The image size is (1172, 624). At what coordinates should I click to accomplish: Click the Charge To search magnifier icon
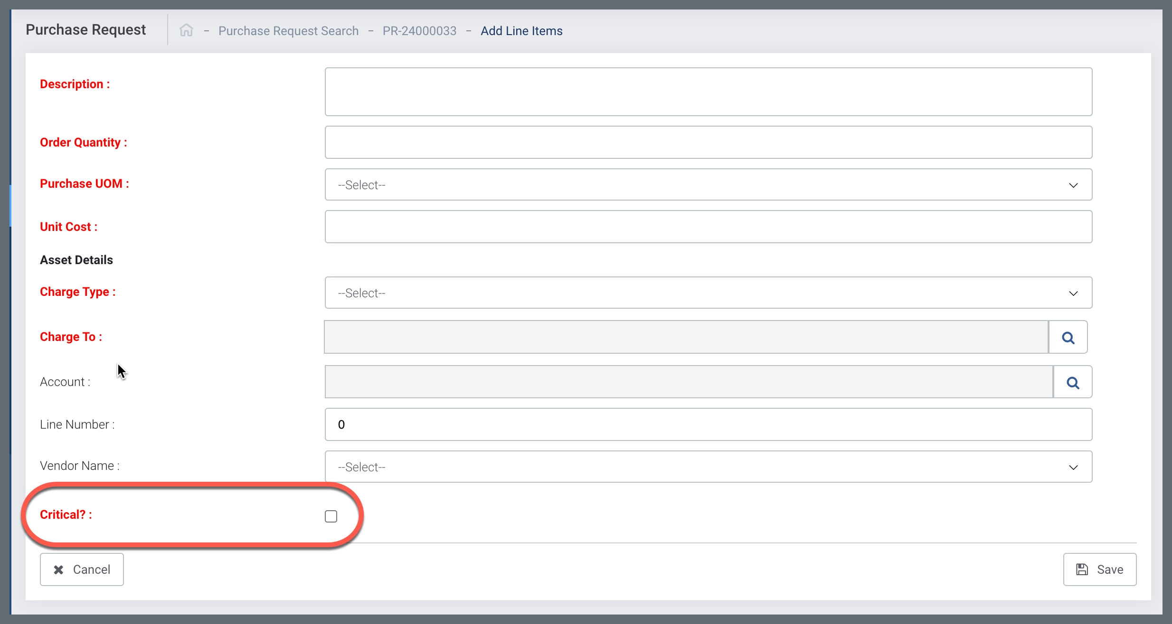point(1068,337)
